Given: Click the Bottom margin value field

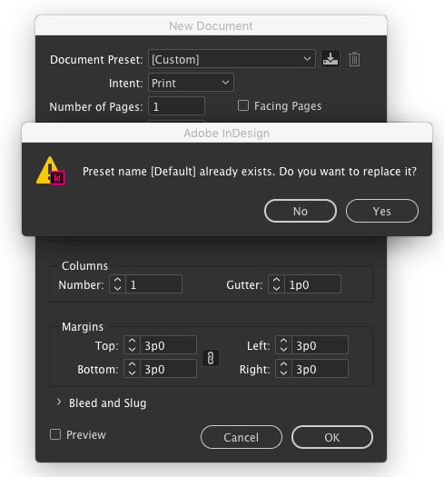Looking at the screenshot, I should click(x=168, y=369).
